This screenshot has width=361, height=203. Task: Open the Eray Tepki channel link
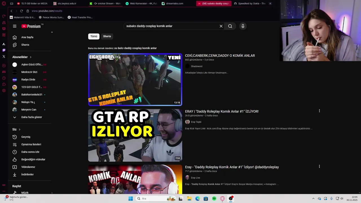tap(196, 122)
